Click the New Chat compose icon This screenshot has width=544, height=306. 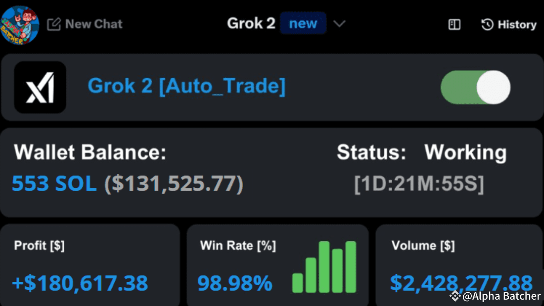pyautogui.click(x=54, y=24)
